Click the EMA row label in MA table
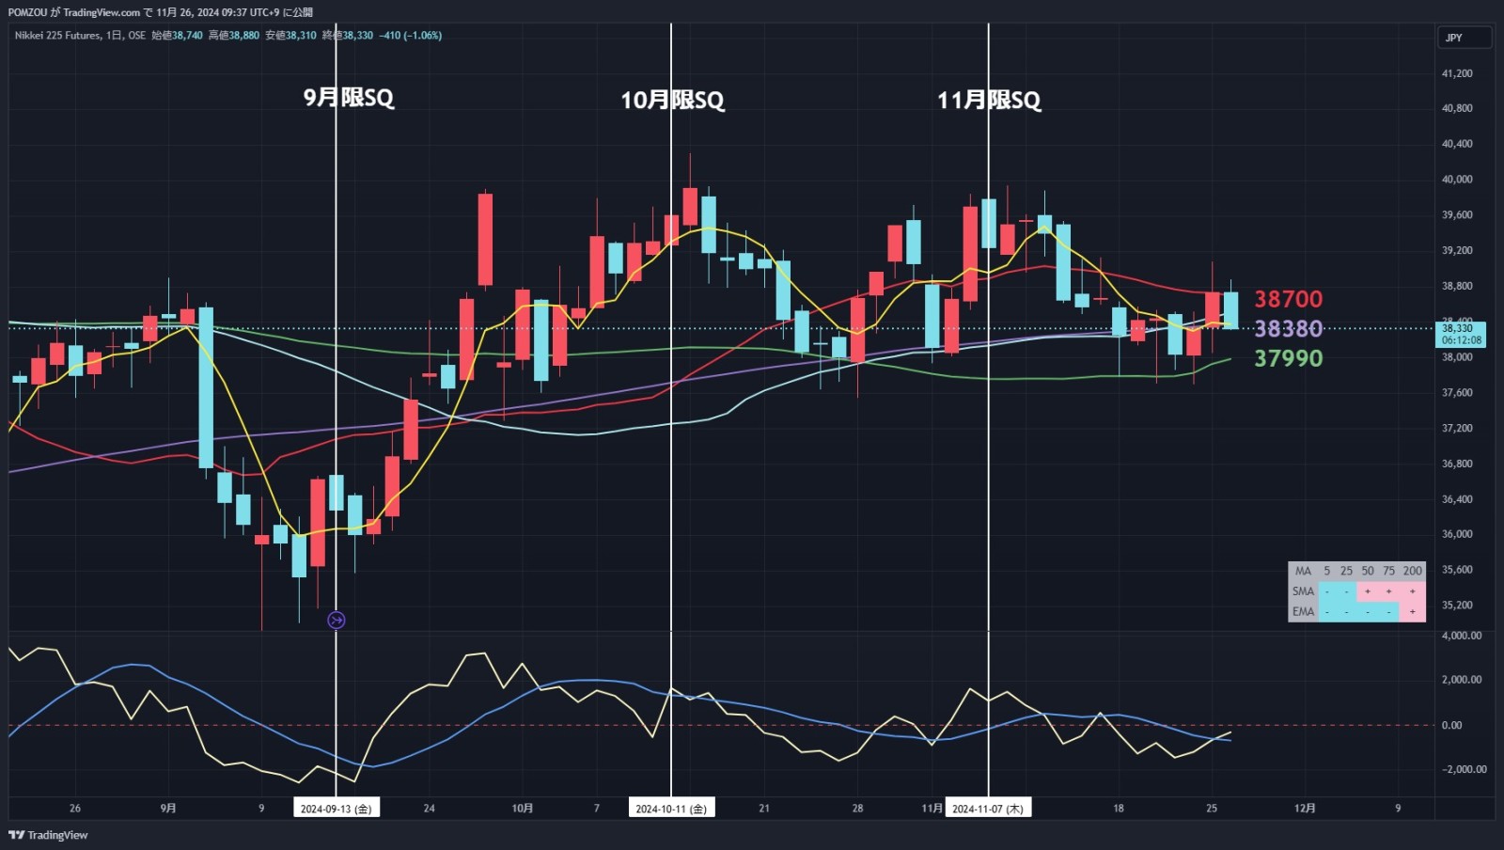Screen dimensions: 1504x850 1303,611
